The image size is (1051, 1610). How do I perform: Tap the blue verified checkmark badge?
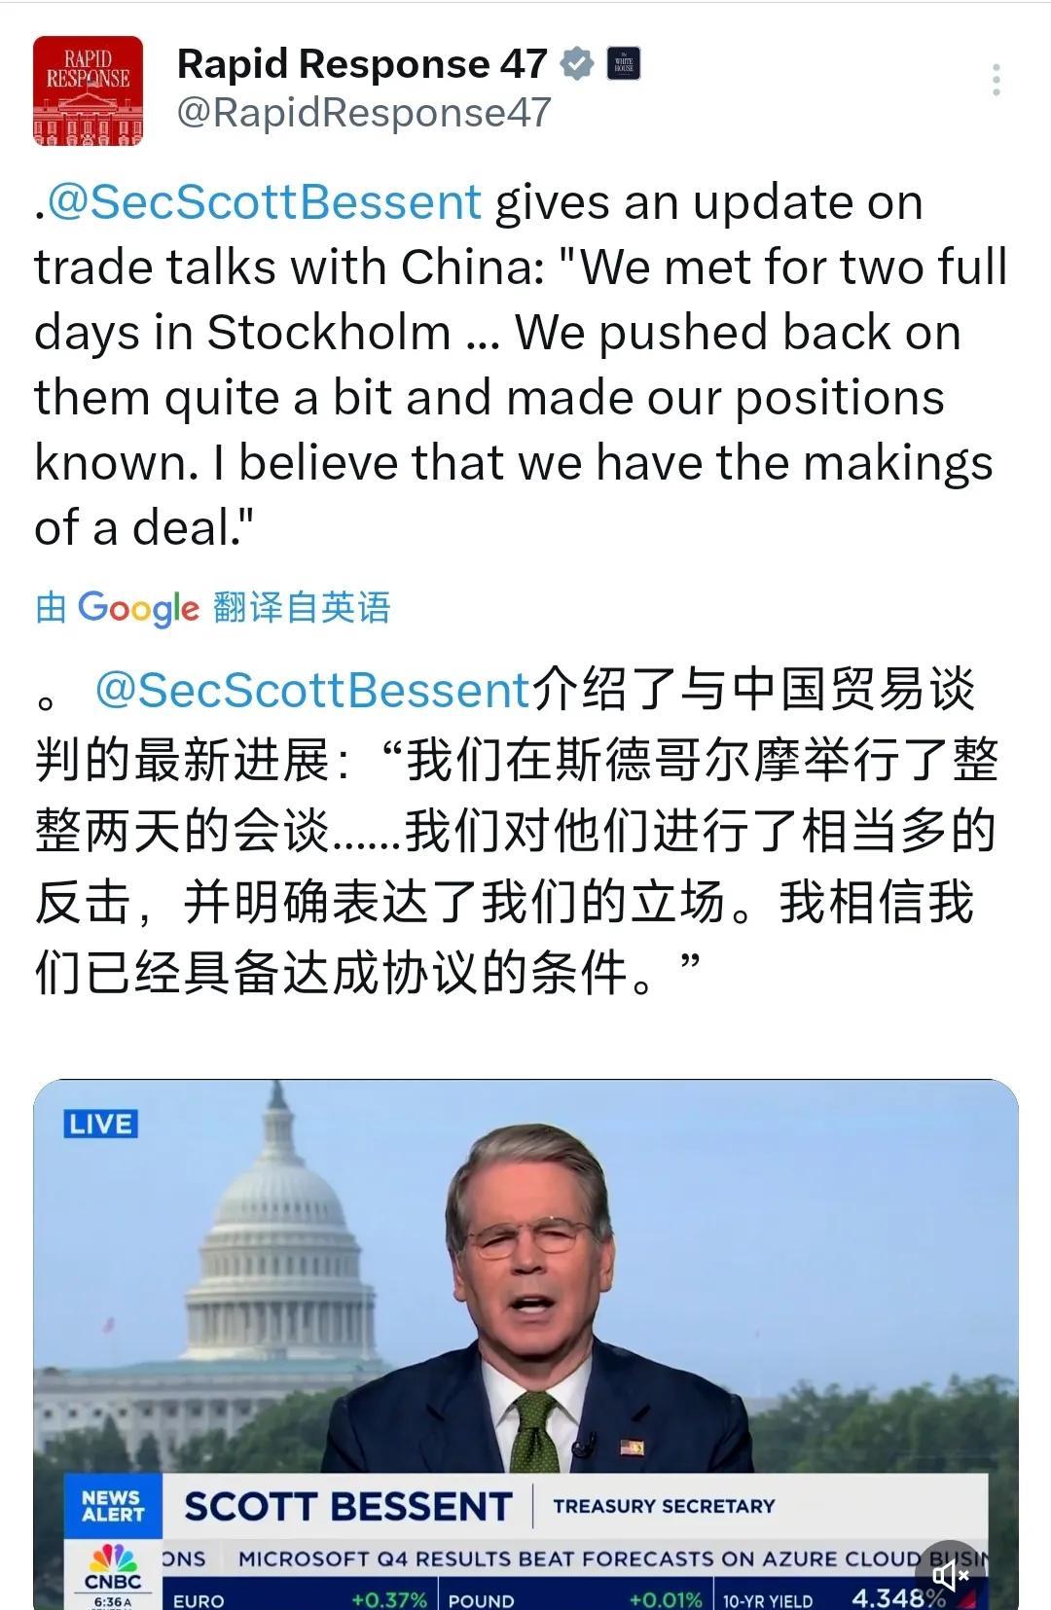pos(577,64)
